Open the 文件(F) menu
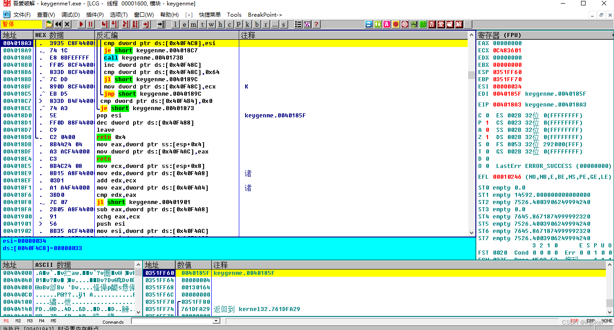614x330 pixels. [22, 15]
